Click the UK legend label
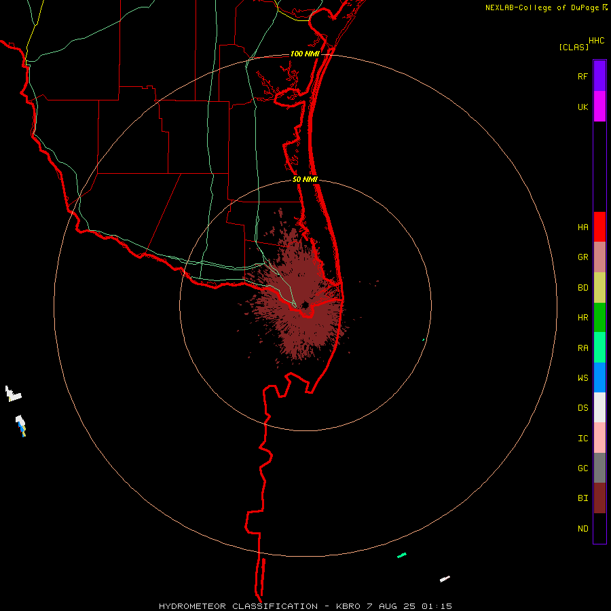 [x=582, y=107]
